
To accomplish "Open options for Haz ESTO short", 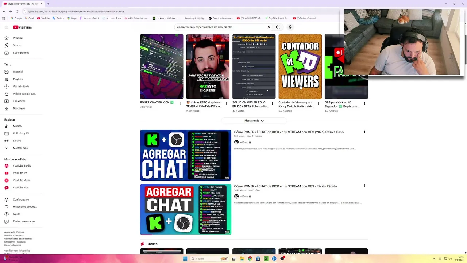I will pos(226,104).
